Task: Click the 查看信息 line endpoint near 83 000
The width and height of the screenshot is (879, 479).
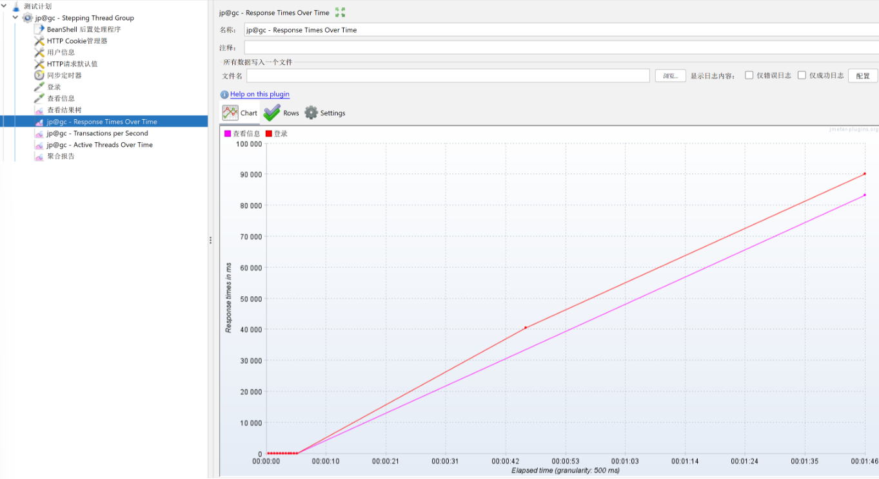Action: 864,195
